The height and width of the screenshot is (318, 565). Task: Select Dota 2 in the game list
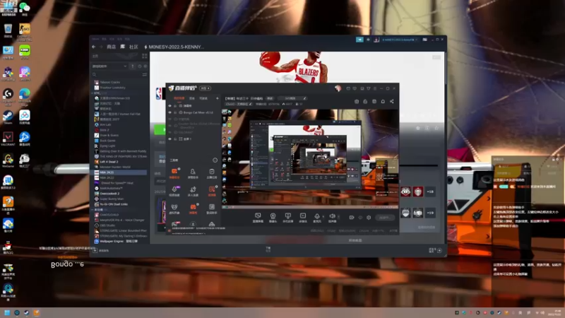click(120, 130)
